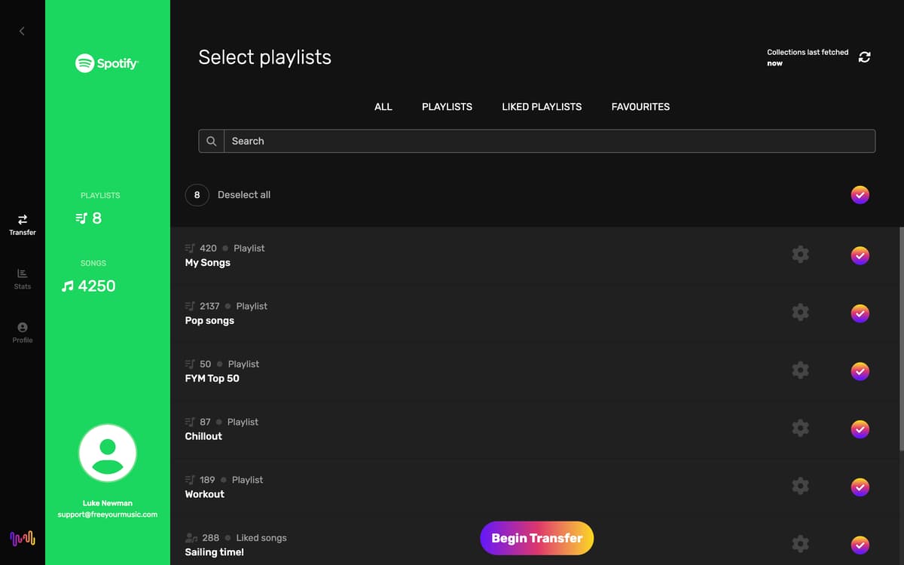Switch to the LIKED PLAYLISTS tab
This screenshot has height=565, width=904.
pos(542,107)
